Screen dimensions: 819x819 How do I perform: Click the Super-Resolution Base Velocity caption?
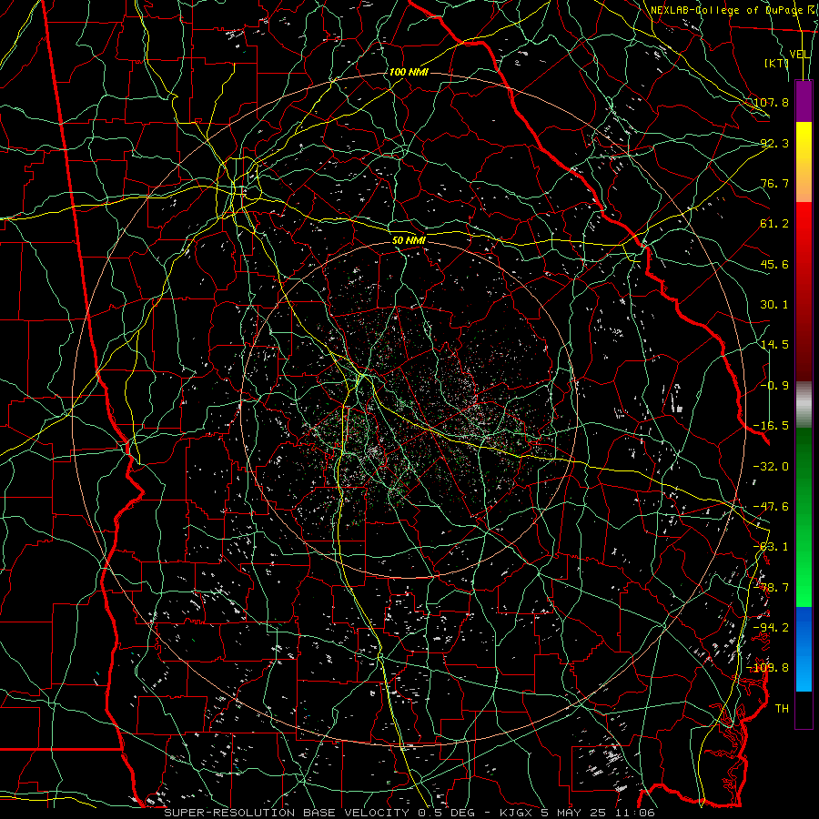click(409, 813)
